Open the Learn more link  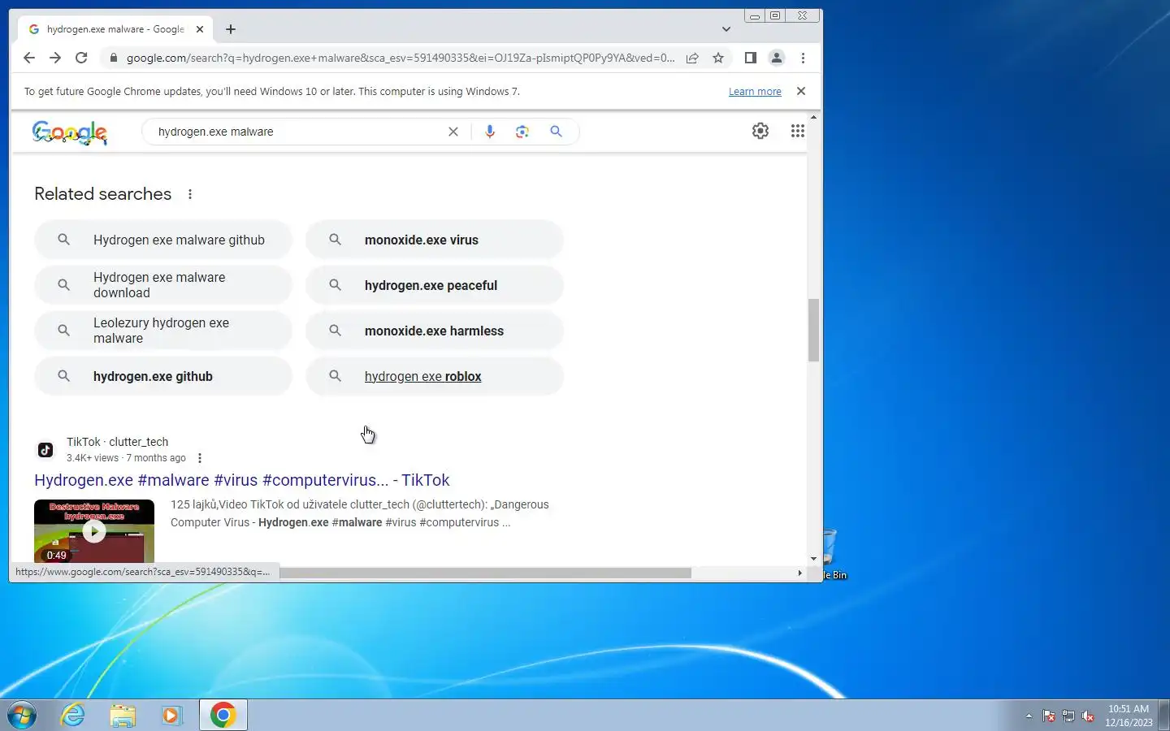[x=755, y=92]
